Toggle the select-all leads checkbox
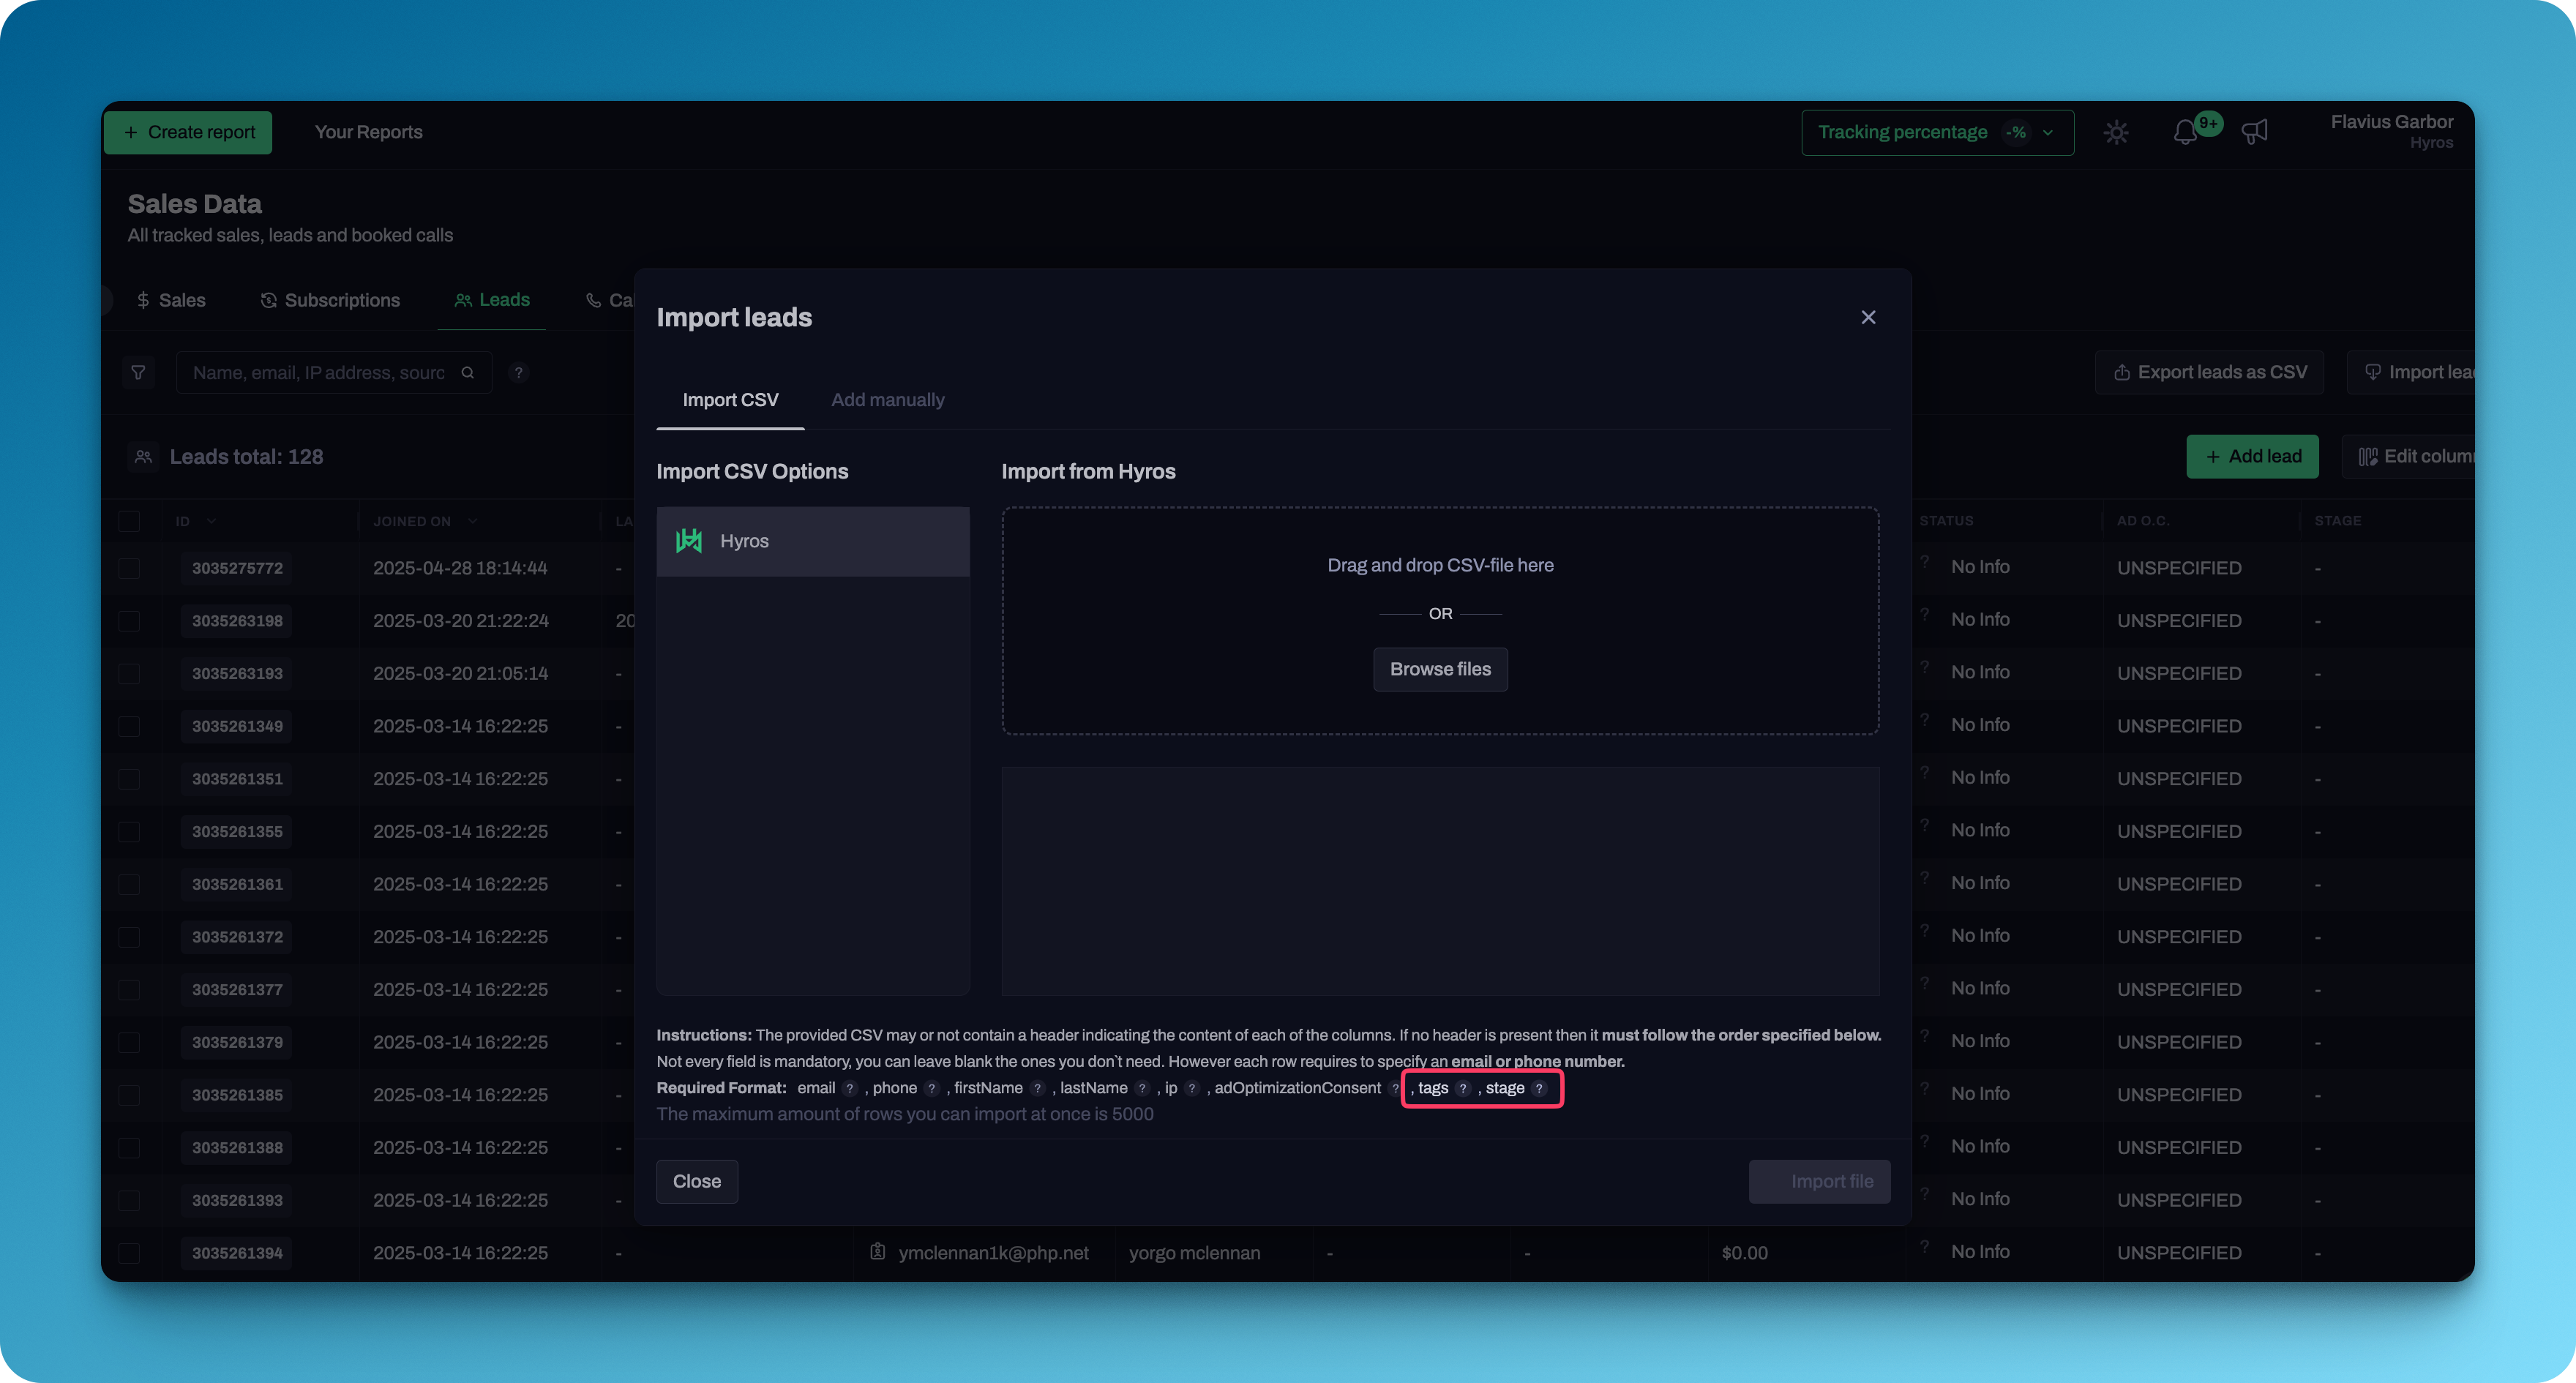The height and width of the screenshot is (1383, 2576). tap(129, 521)
